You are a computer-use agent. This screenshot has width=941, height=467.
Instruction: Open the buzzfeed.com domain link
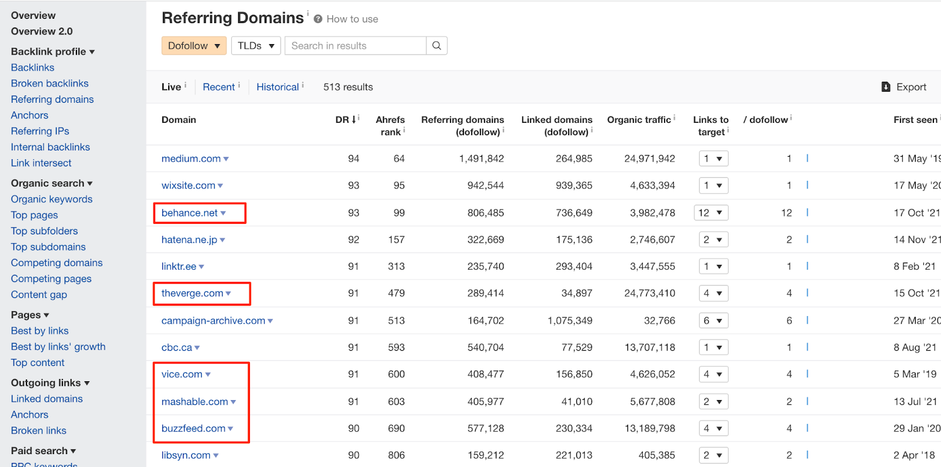tap(193, 429)
